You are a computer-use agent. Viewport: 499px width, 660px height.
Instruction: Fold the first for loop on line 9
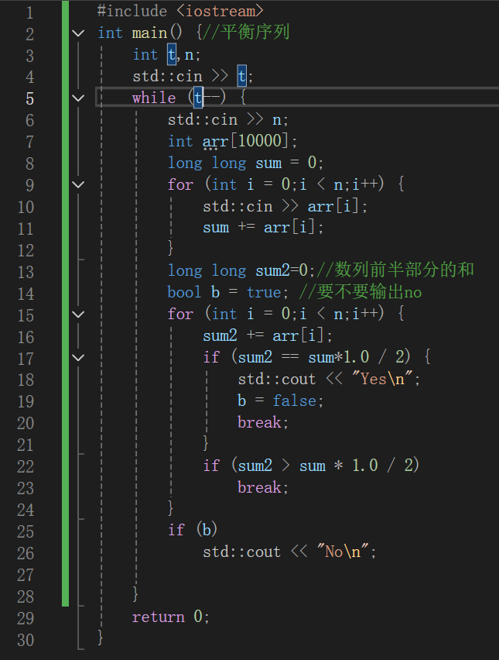click(77, 185)
